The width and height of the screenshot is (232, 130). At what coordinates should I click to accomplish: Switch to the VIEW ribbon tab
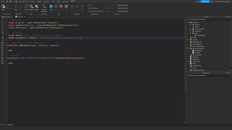point(58,1)
